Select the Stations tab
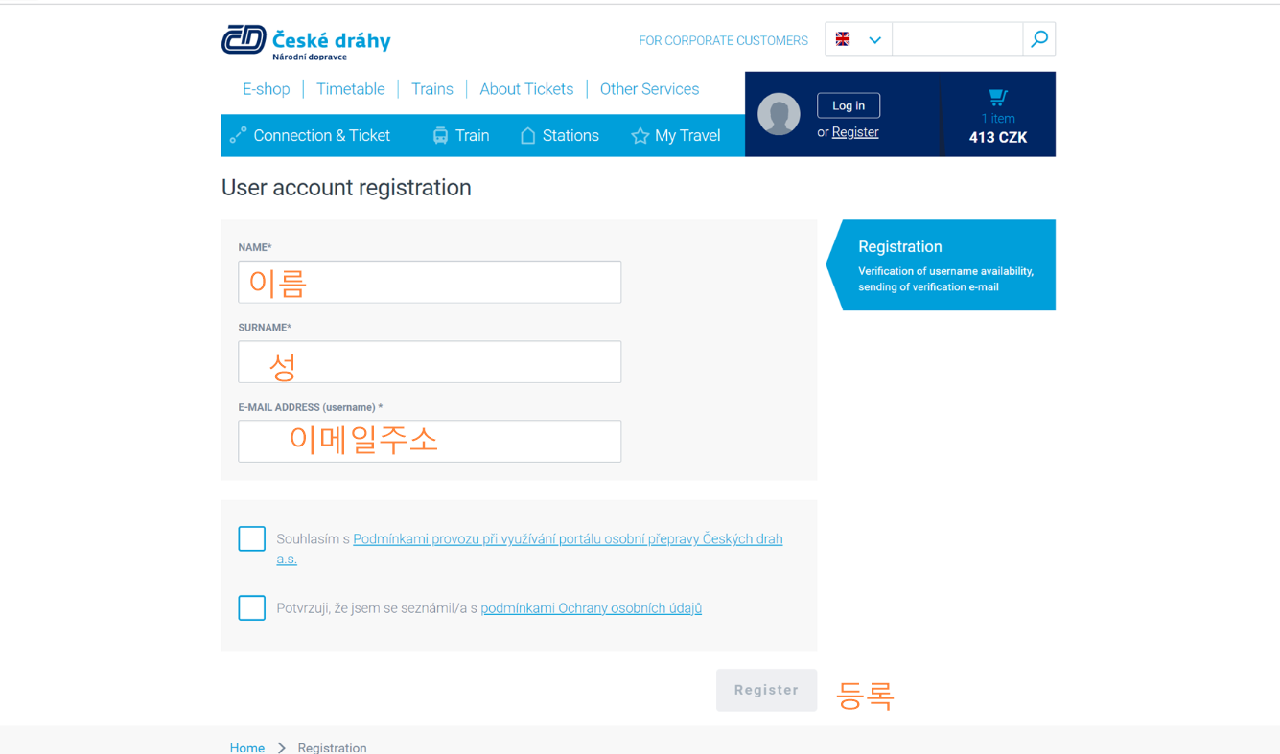This screenshot has width=1280, height=754. (x=559, y=136)
